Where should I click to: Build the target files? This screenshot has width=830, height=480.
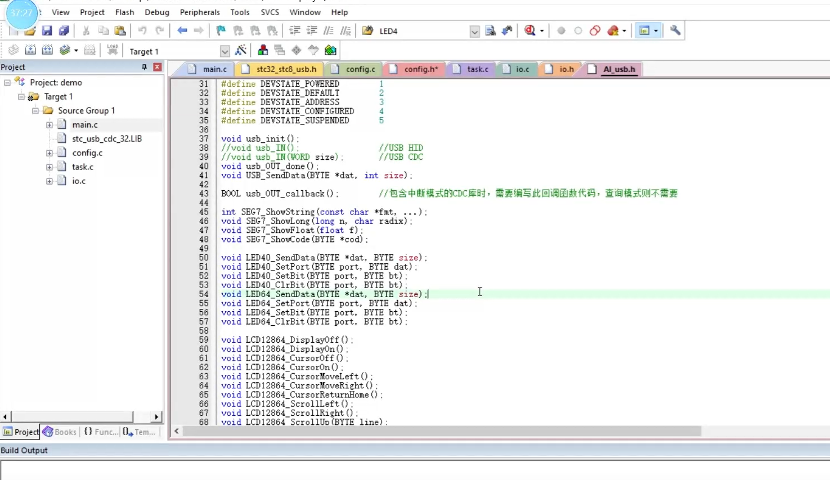(x=30, y=51)
